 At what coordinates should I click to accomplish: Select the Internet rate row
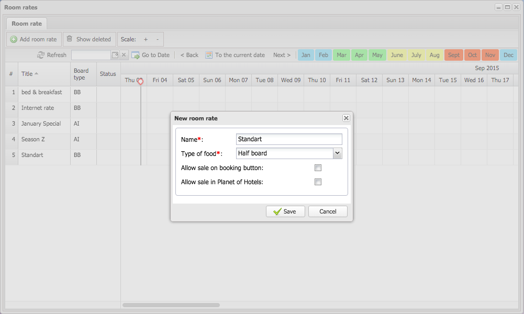click(63, 110)
